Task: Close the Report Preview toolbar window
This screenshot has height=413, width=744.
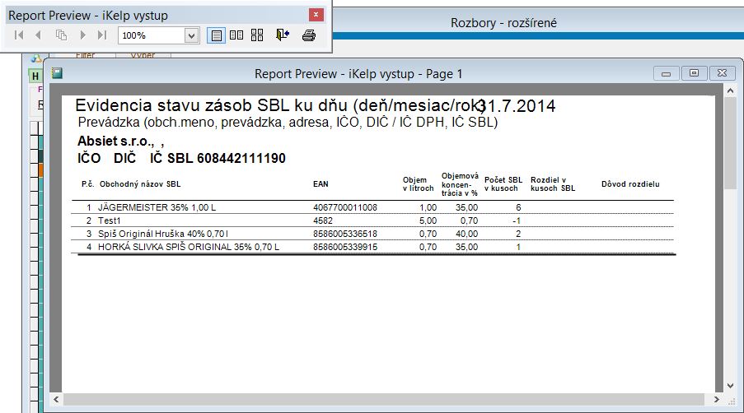Action: tap(316, 15)
